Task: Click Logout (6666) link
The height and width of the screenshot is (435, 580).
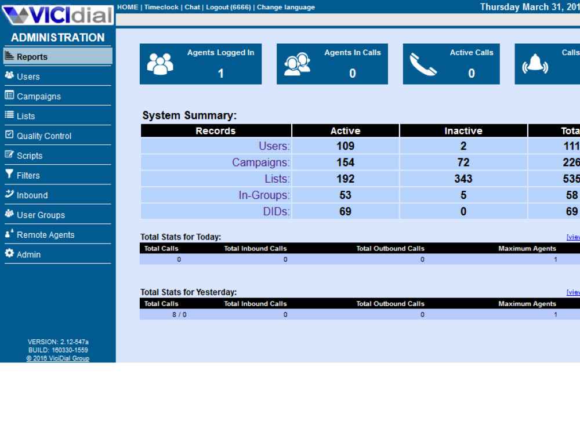Action: [228, 7]
